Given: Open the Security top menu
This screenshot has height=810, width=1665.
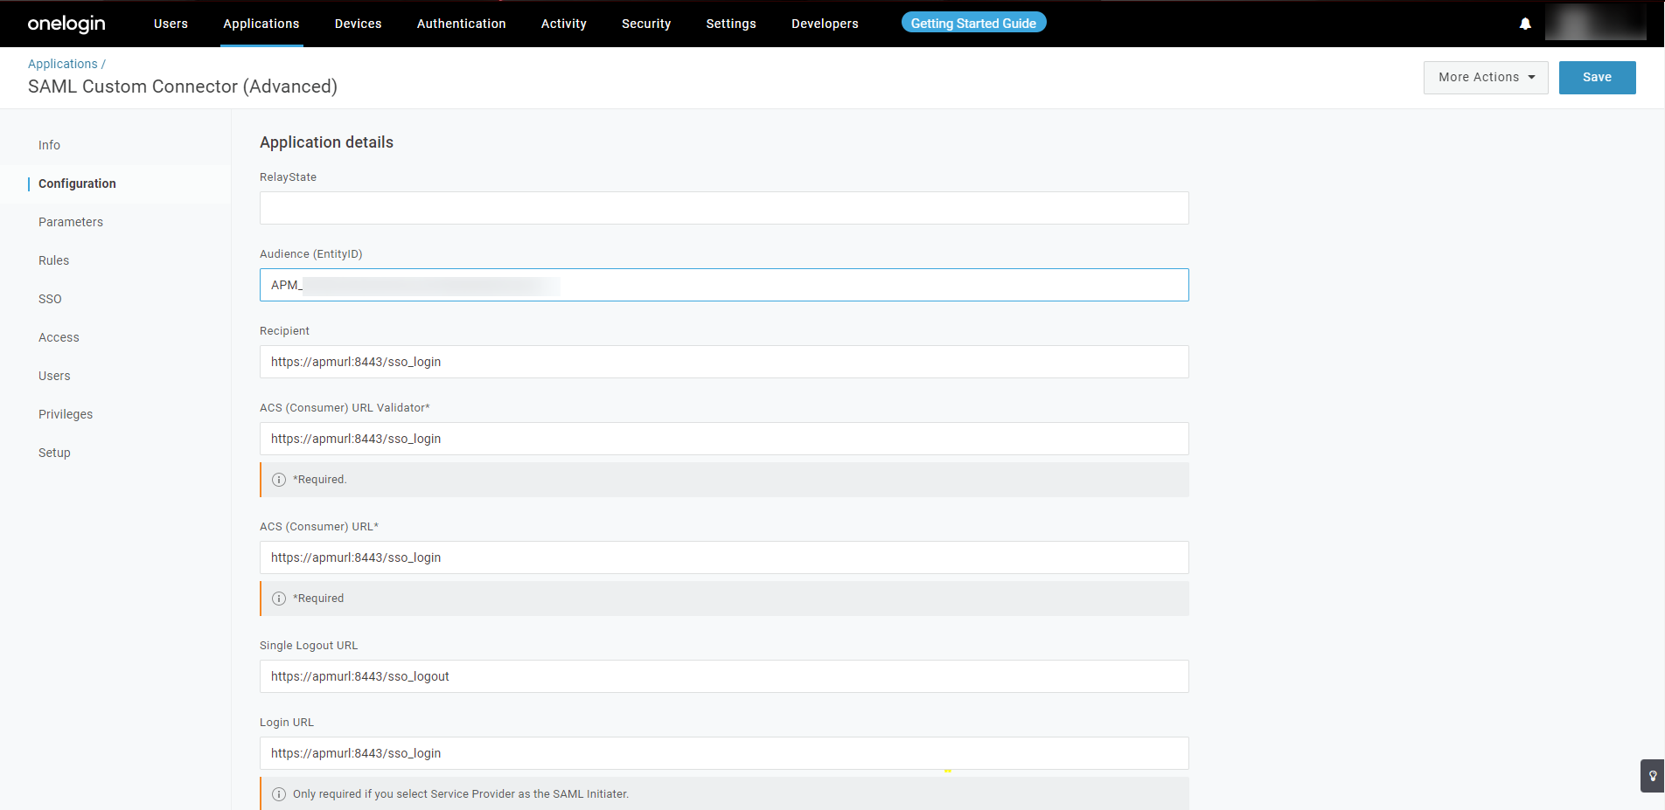Looking at the screenshot, I should [645, 24].
